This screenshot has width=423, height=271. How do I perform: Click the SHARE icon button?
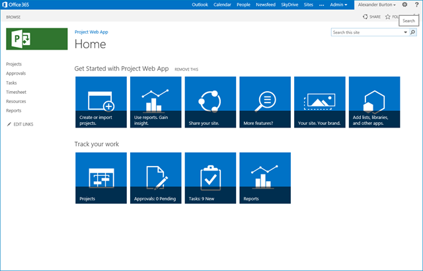click(x=371, y=17)
